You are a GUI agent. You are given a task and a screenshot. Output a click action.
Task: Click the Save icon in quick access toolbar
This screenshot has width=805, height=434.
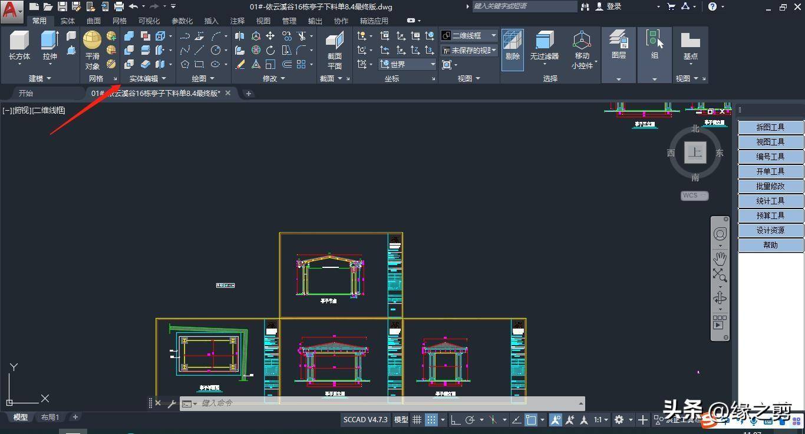[62, 6]
